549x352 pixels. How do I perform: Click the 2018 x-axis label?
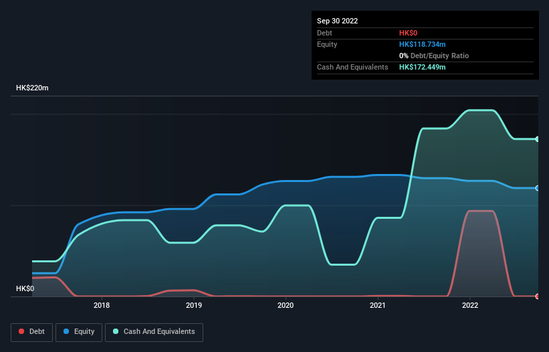tap(102, 305)
